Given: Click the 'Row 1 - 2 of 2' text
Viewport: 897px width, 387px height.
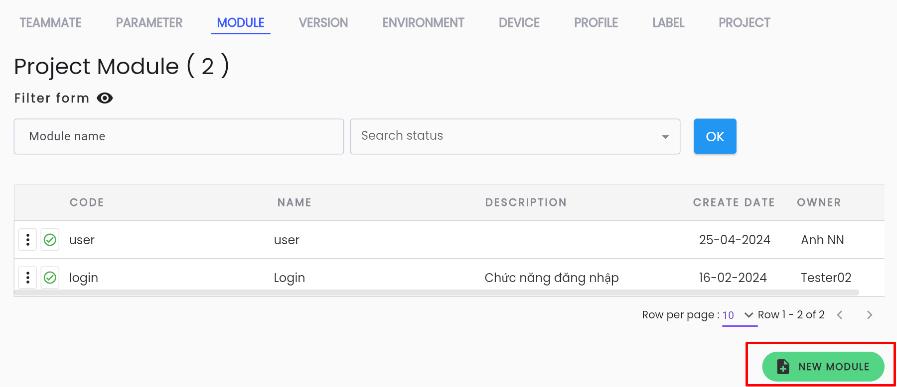Looking at the screenshot, I should 791,314.
